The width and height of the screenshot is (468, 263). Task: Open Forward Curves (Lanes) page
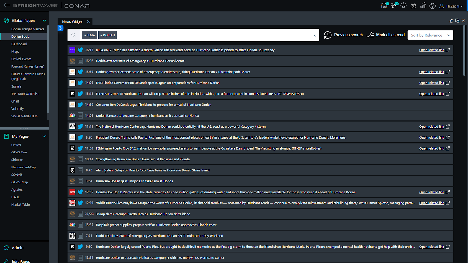(28, 66)
